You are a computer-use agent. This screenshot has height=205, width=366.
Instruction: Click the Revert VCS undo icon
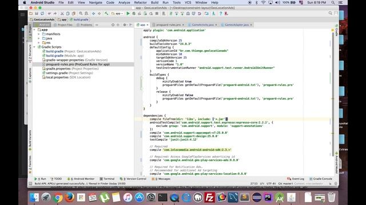pos(200,14)
